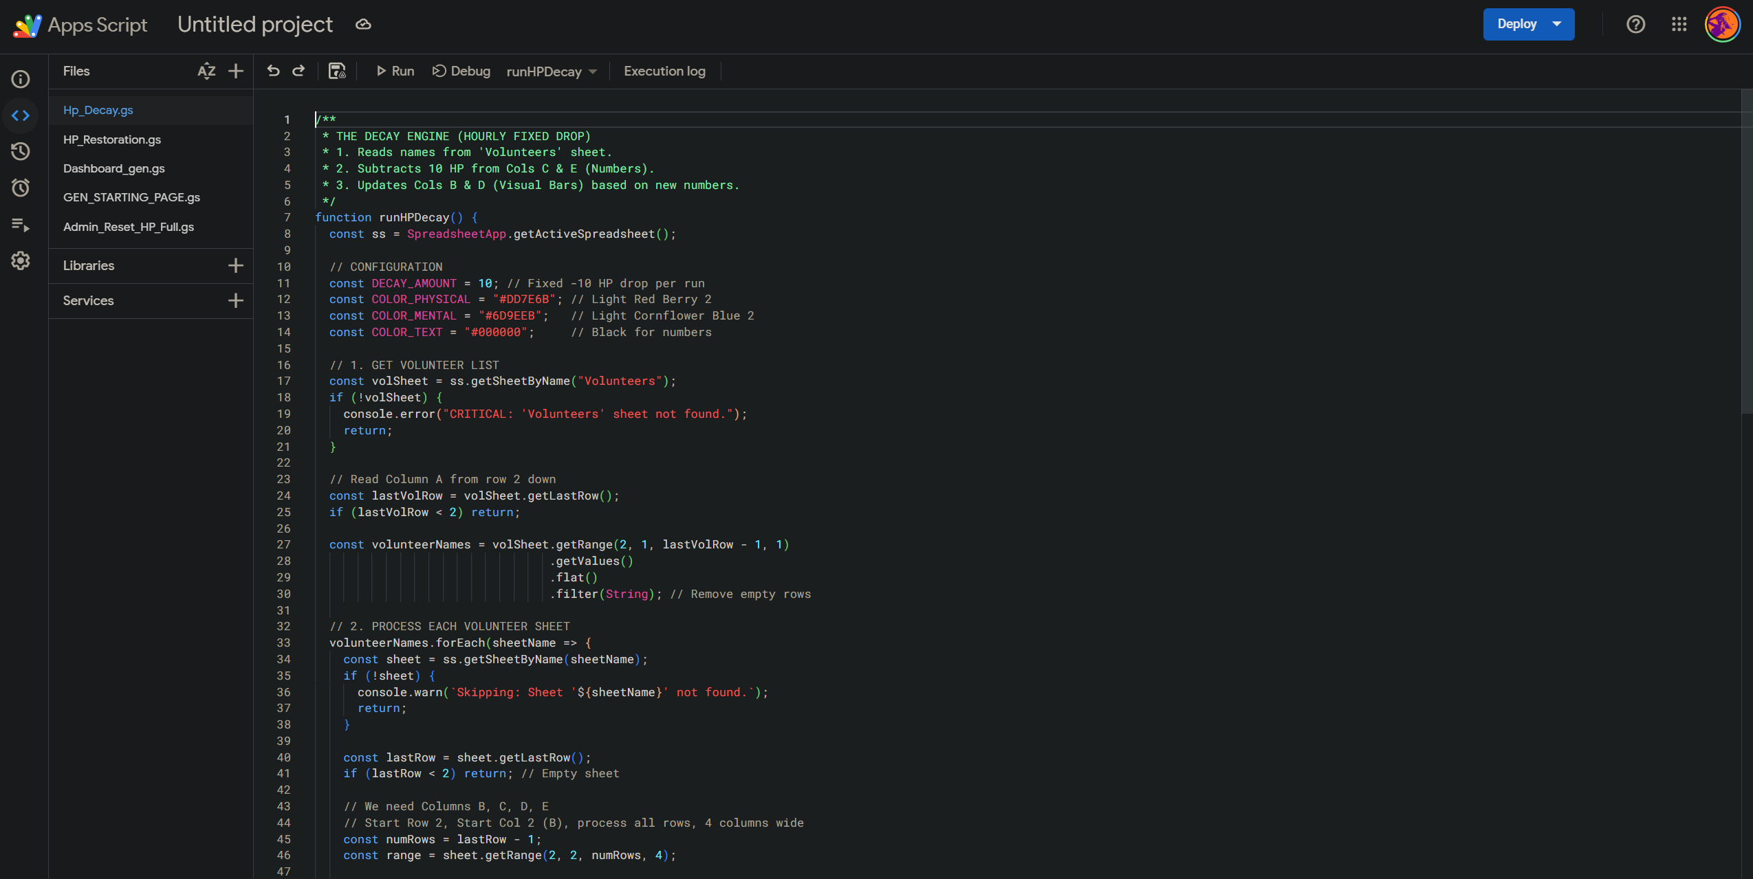Open the Editor code icon in sidebar
The image size is (1753, 879).
click(21, 115)
